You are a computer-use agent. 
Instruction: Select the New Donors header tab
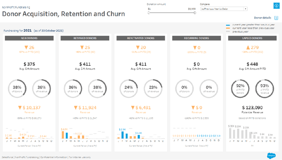pos(29,38)
